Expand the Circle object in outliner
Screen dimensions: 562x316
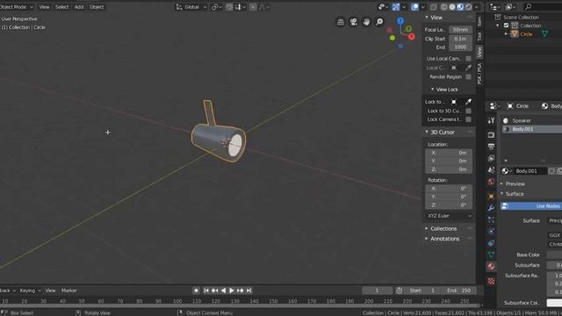506,34
